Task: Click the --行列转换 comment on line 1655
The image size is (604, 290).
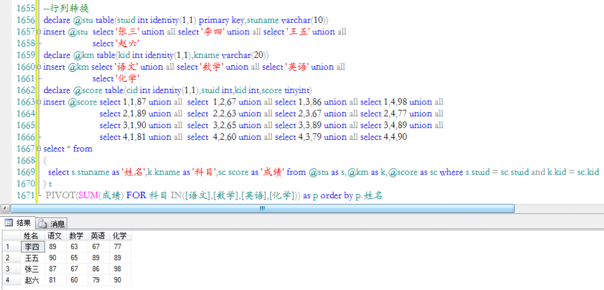Action: coord(67,8)
